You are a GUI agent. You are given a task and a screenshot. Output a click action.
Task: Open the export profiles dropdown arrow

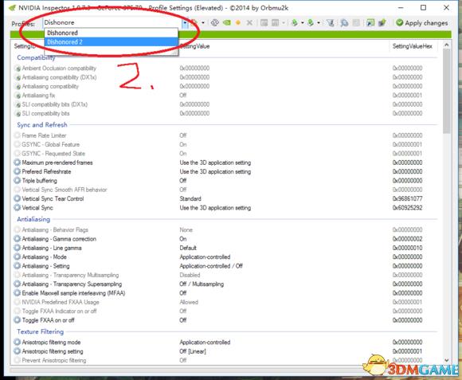pos(303,22)
